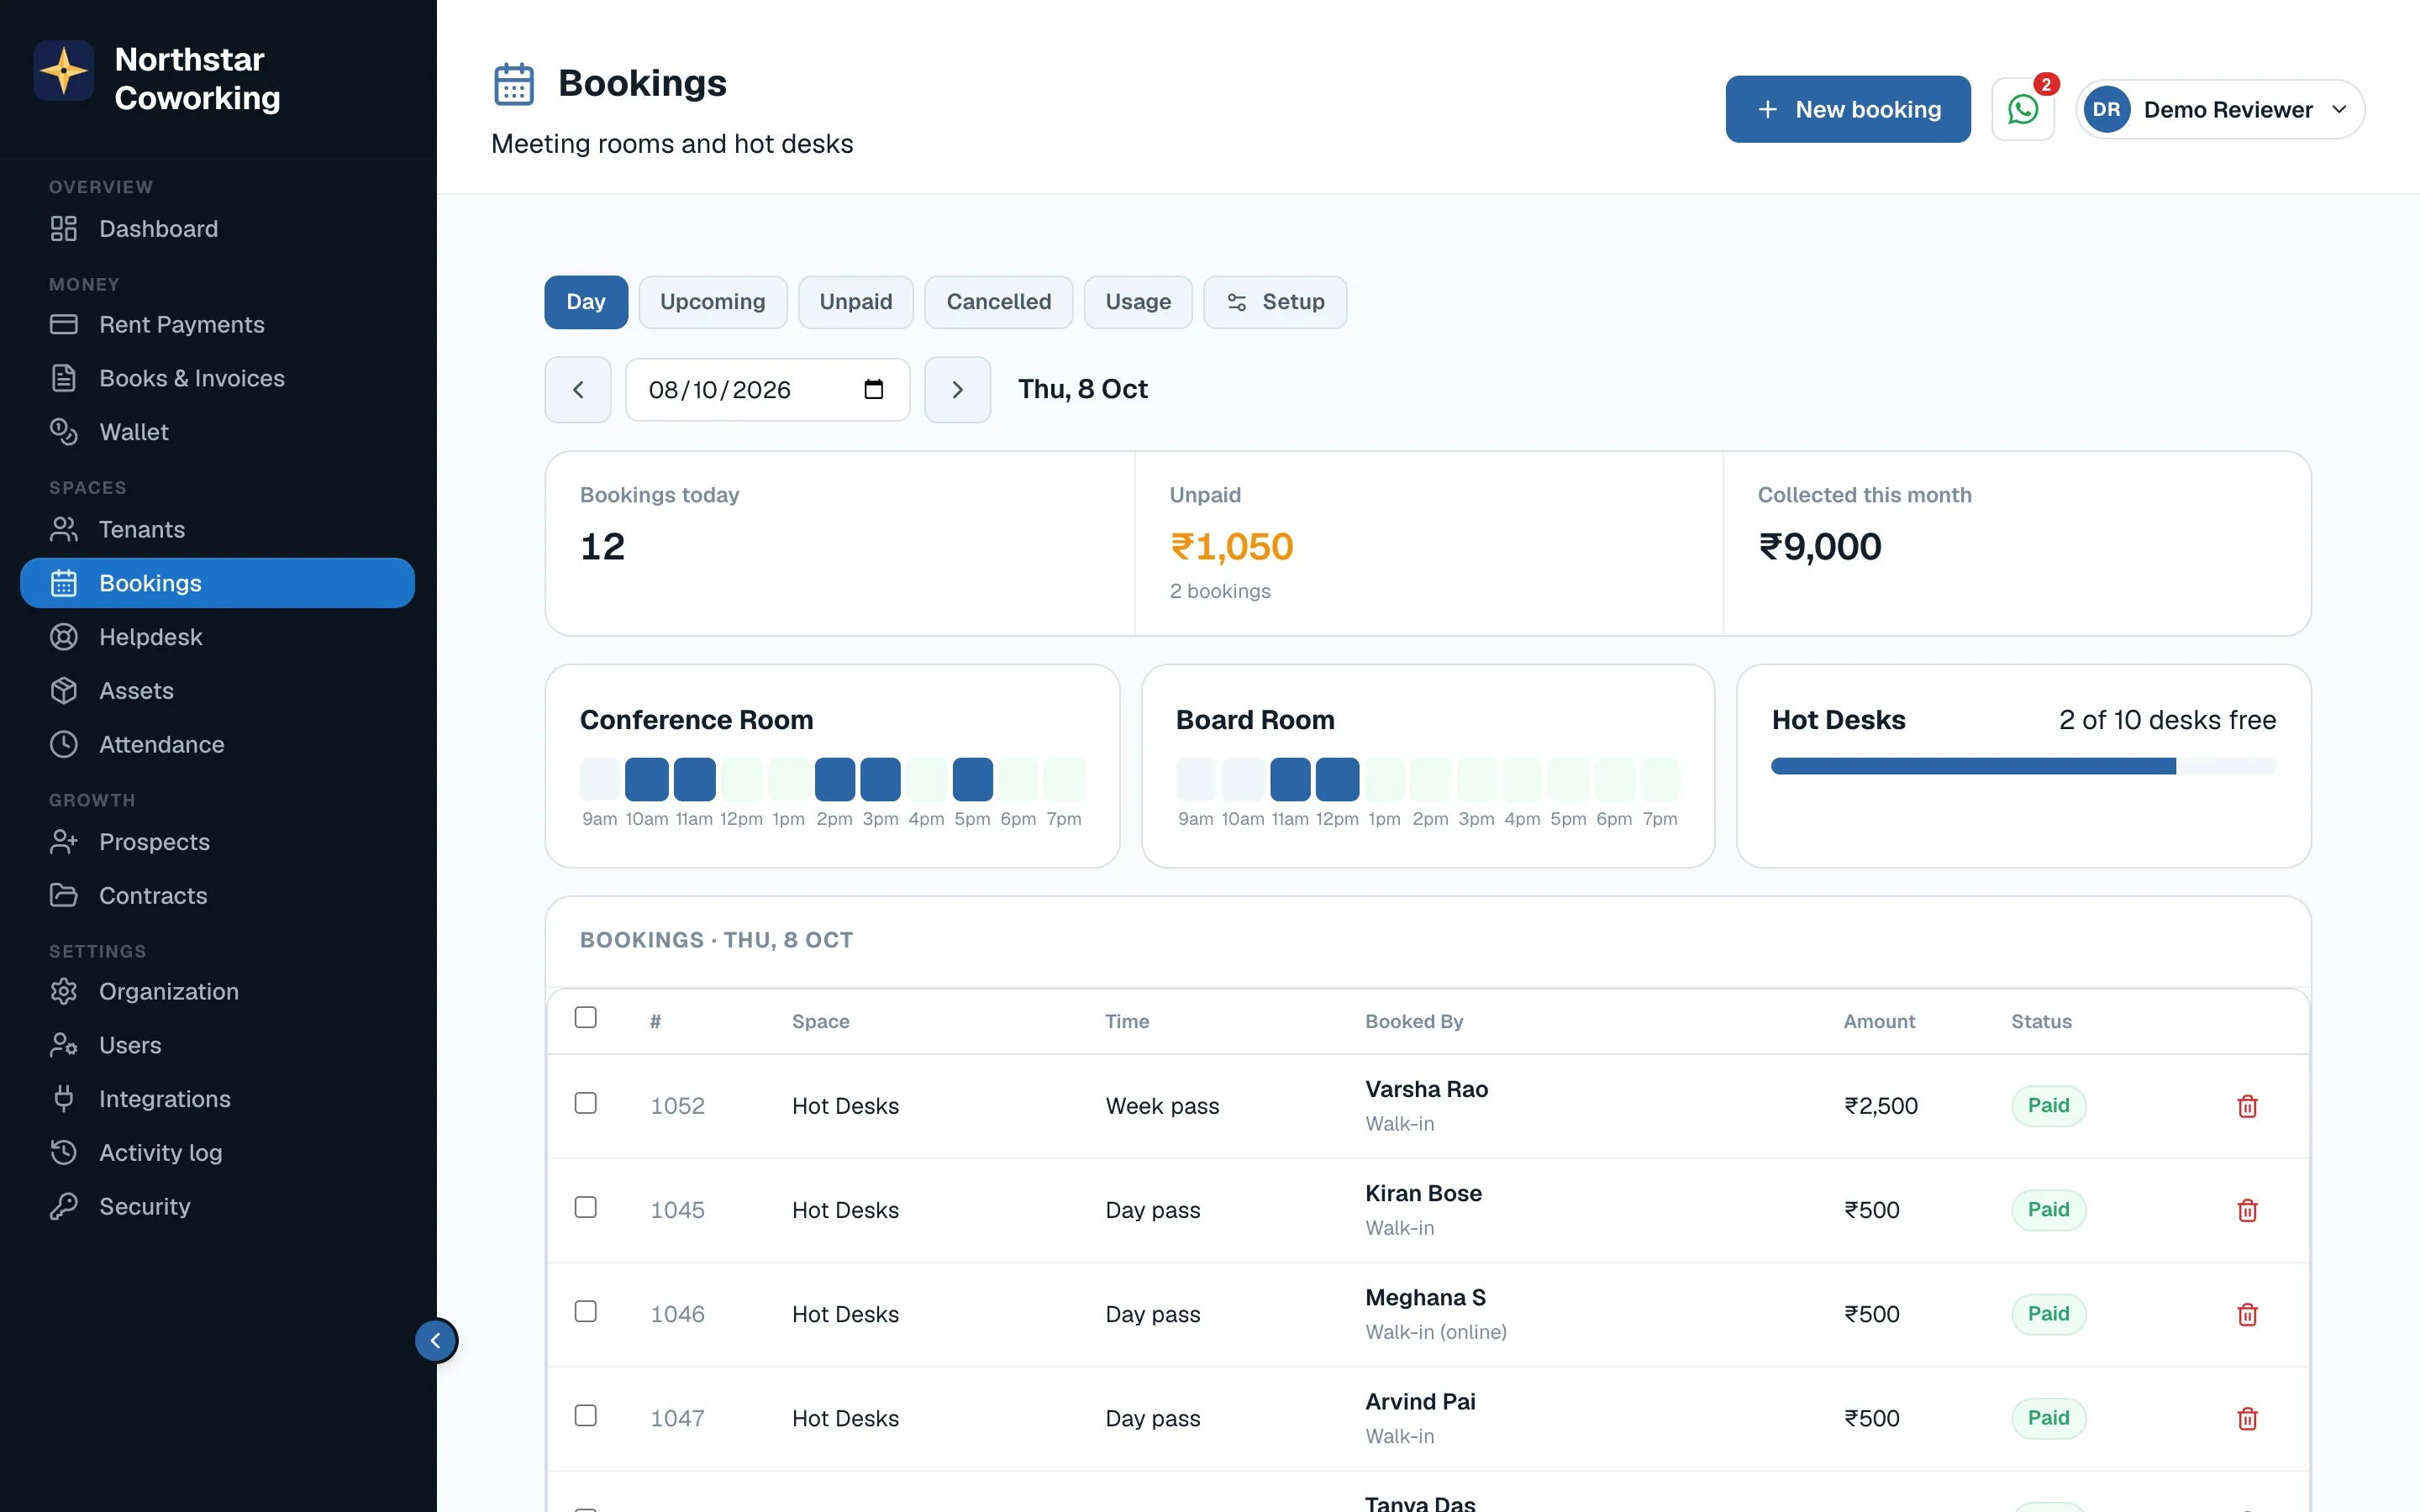Select the Day view button
This screenshot has height=1512, width=2420.
pos(586,302)
